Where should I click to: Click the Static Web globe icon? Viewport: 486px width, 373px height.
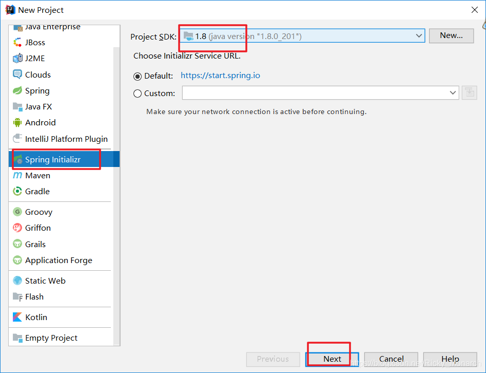(17, 281)
